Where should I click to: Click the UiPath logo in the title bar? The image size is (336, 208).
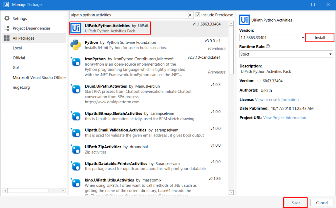[6, 5]
